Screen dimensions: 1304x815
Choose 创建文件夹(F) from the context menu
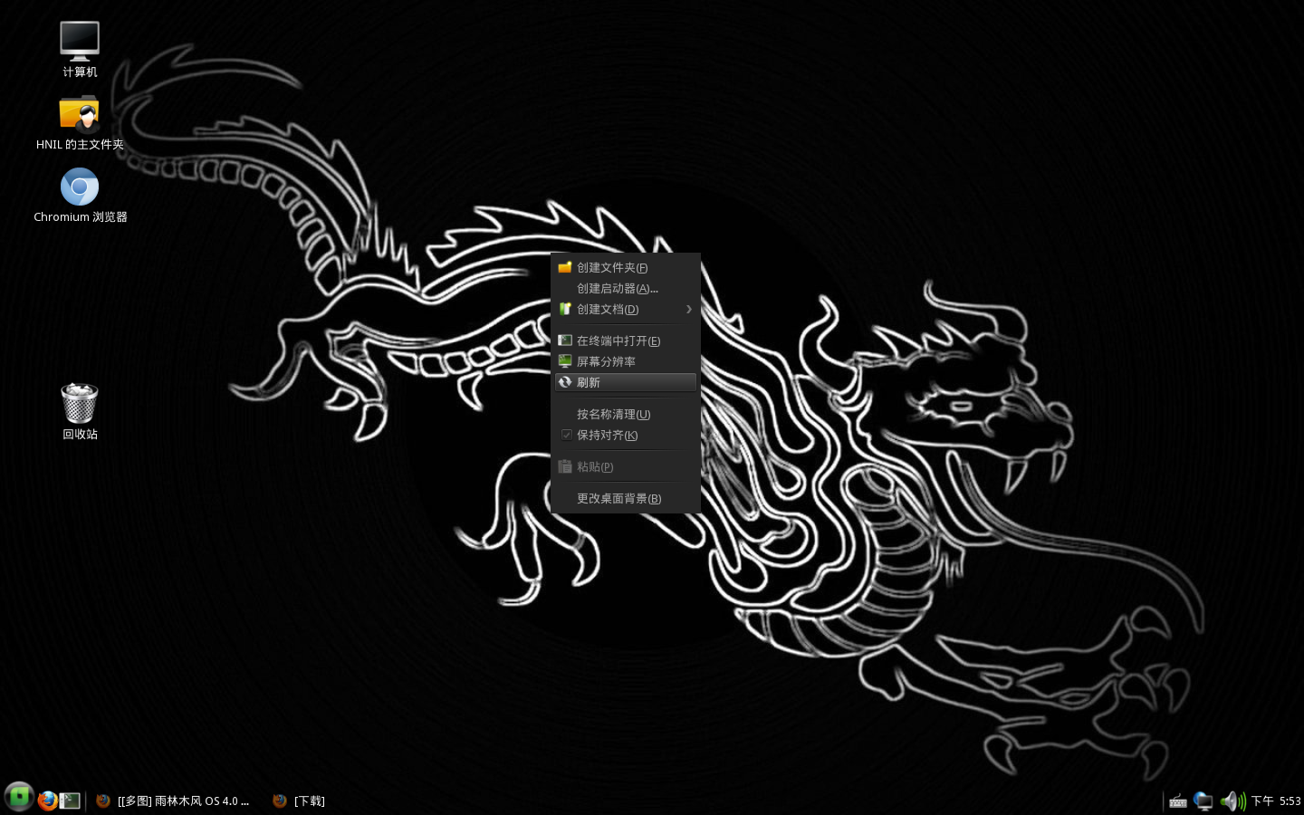tap(626, 267)
